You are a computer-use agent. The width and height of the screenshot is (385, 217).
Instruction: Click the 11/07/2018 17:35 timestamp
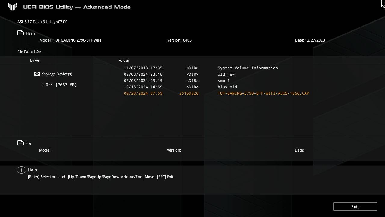tap(143, 68)
